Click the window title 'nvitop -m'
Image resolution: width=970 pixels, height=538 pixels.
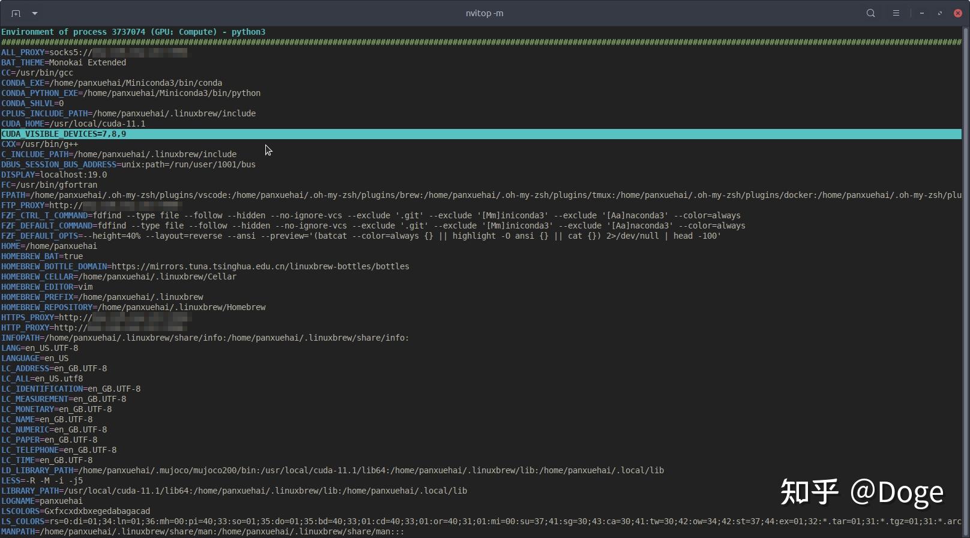click(x=484, y=13)
